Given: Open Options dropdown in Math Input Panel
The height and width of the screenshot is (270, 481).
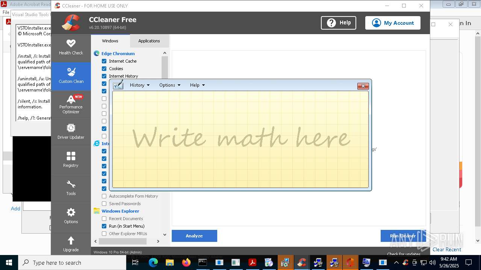Looking at the screenshot, I should pyautogui.click(x=169, y=85).
